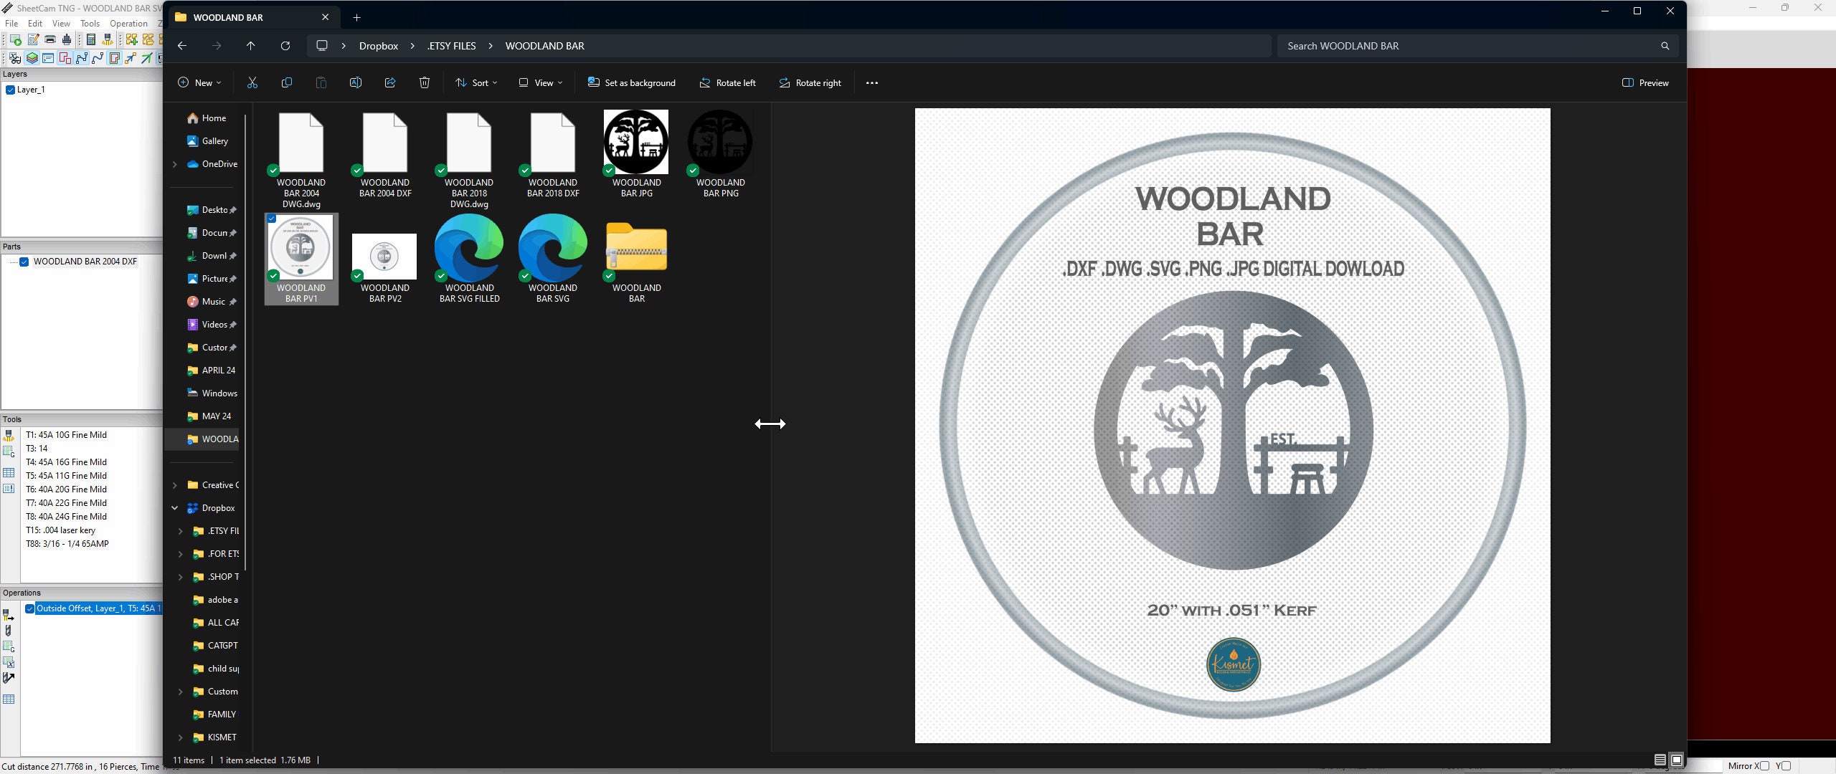Viewport: 1836px width, 774px height.
Task: Uncheck Layer_1 in the Layers panel
Action: tap(10, 90)
